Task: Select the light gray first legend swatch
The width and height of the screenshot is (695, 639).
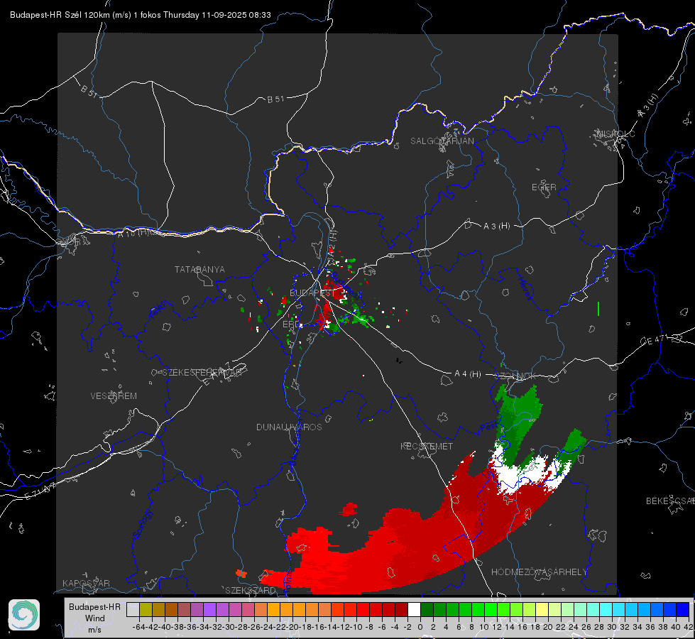Action: (133, 609)
